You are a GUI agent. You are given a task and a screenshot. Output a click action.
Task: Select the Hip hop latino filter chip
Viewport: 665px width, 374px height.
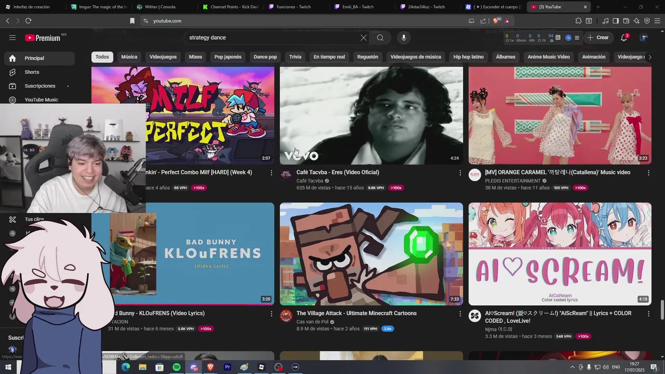click(x=469, y=57)
